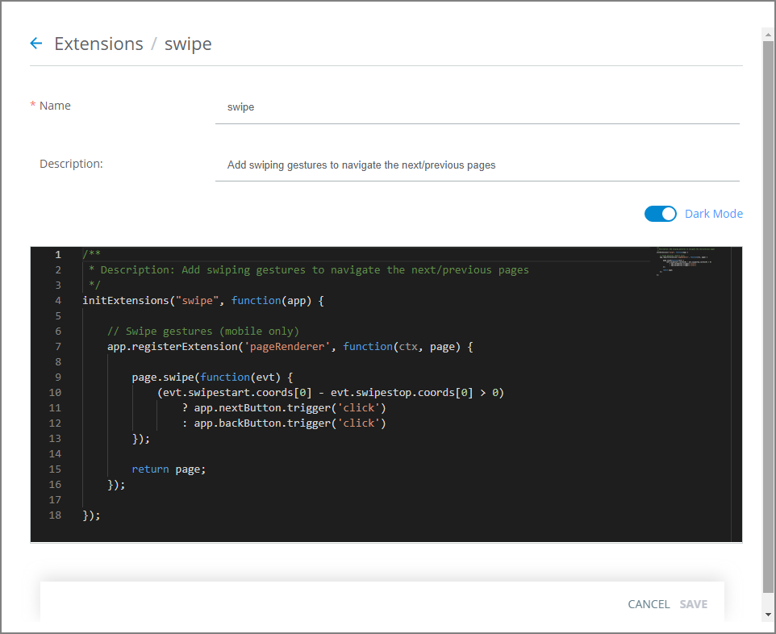This screenshot has height=634, width=776.
Task: Click the Swipe gestures comment line
Action: (203, 331)
